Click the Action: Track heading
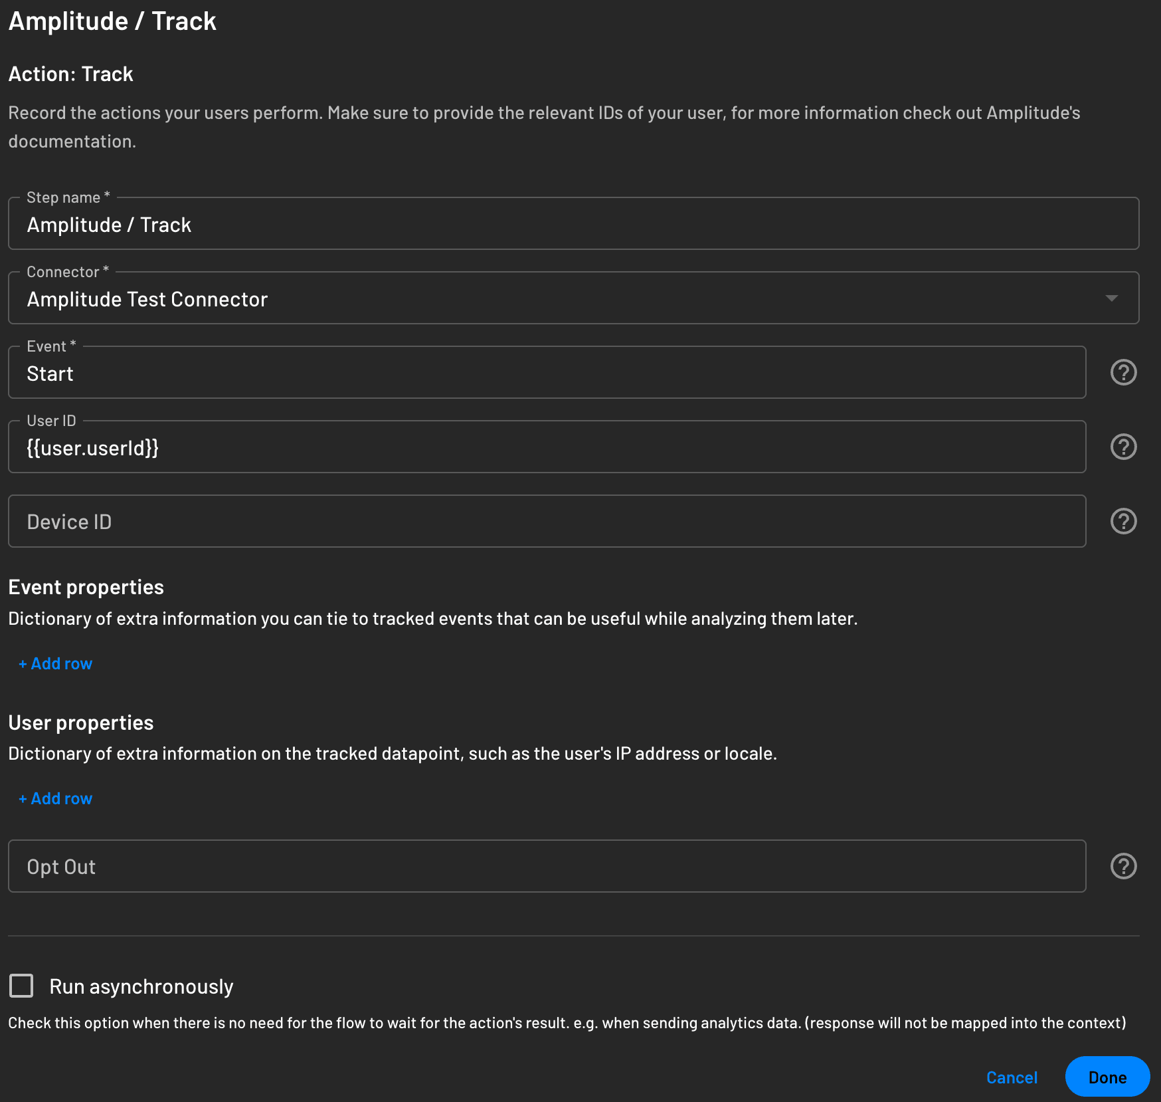The width and height of the screenshot is (1161, 1102). point(71,74)
